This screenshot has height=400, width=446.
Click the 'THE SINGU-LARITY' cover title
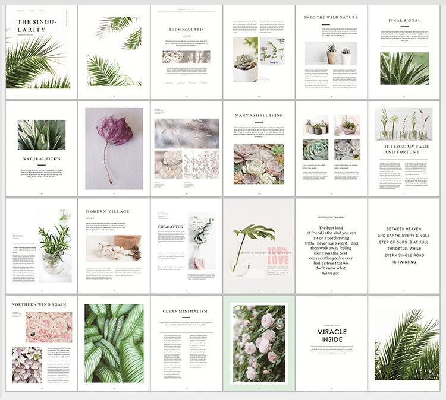(37, 26)
